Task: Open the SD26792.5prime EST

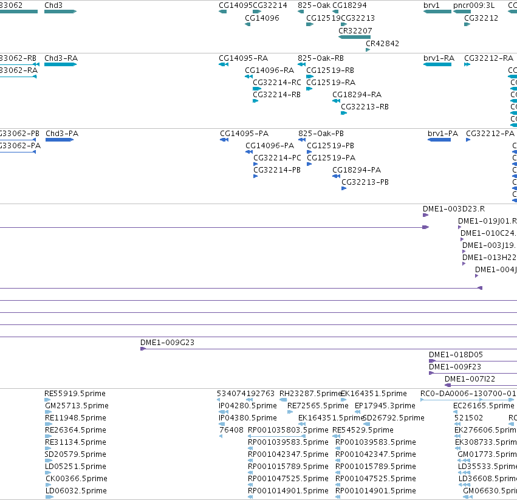Action: tap(367, 425)
